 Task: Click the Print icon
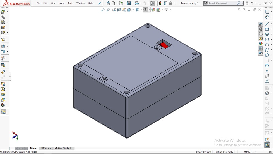coord(137,3)
